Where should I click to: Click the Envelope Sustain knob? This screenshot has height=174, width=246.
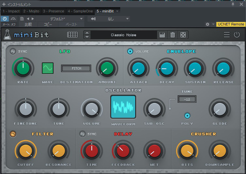pos(195,69)
